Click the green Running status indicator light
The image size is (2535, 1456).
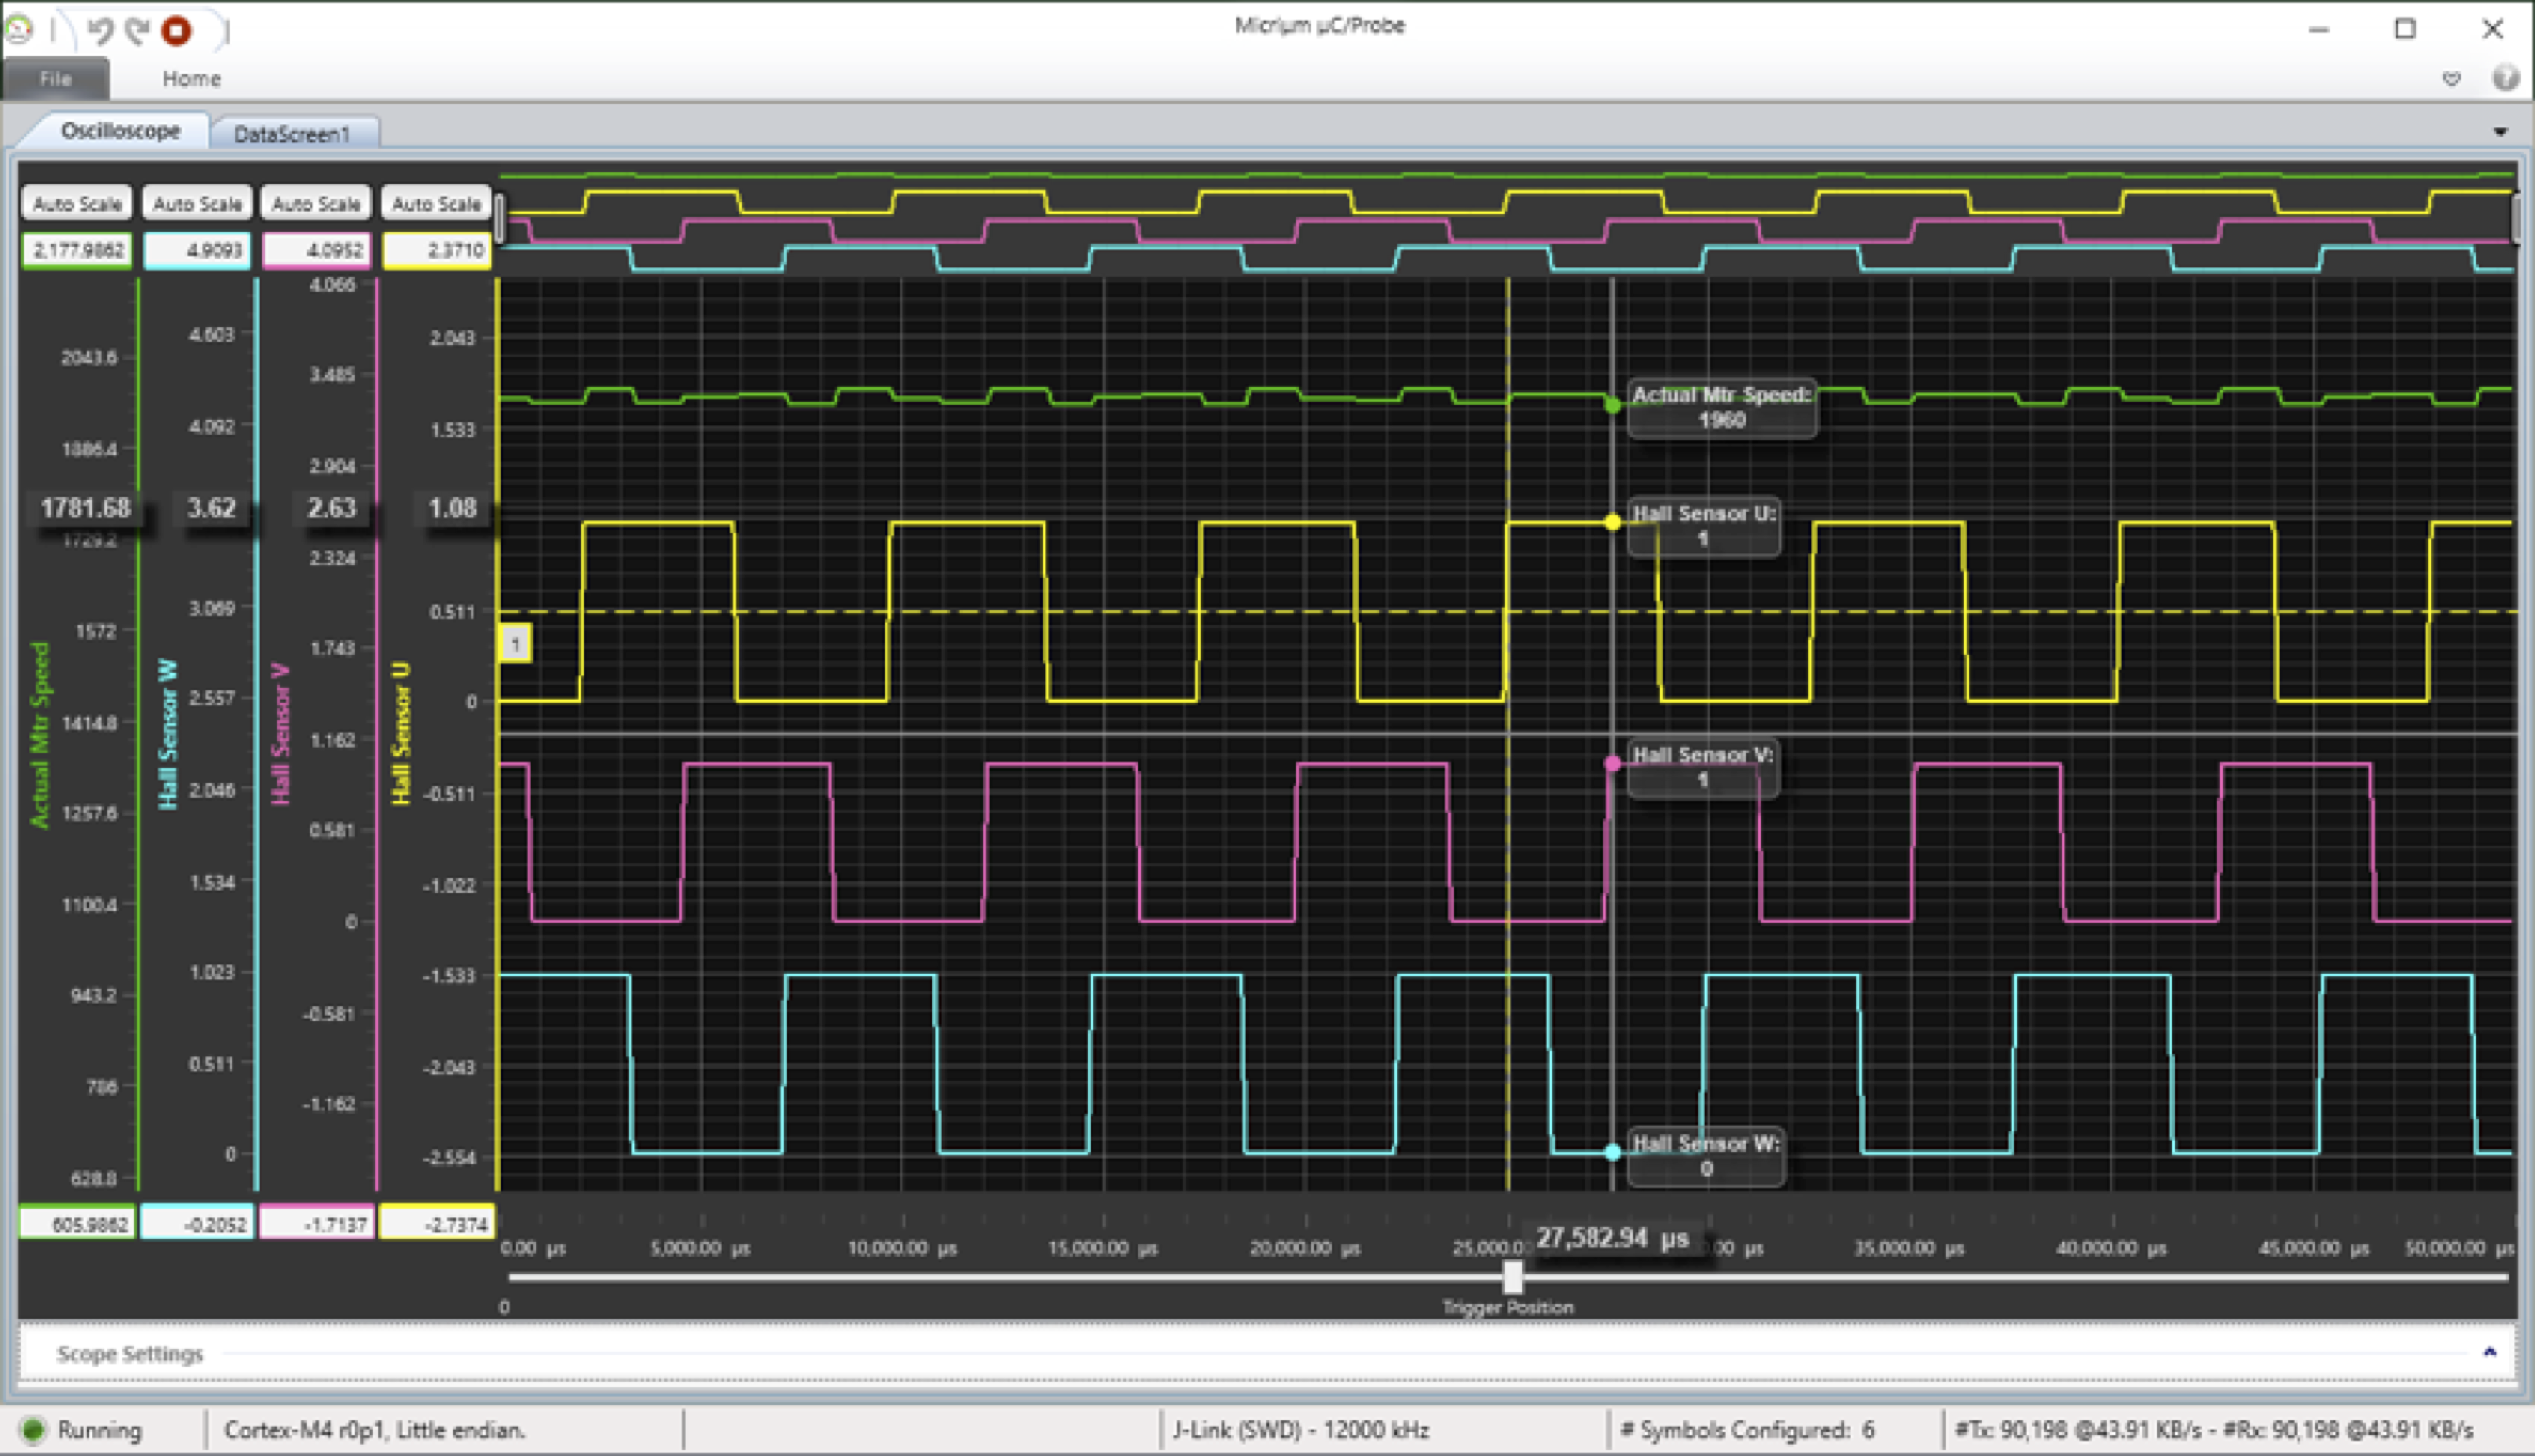pos(33,1430)
